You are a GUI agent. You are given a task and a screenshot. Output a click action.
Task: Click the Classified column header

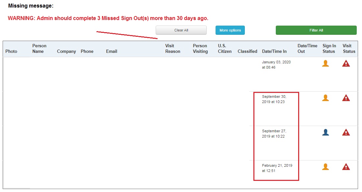pos(247,51)
